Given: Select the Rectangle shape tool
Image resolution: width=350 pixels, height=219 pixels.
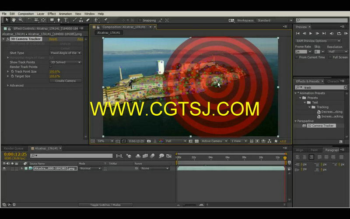Looking at the screenshot, I should 52,20.
